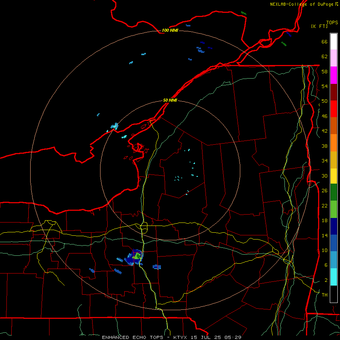
Task: Click the 34 scale label
Action: point(325,161)
